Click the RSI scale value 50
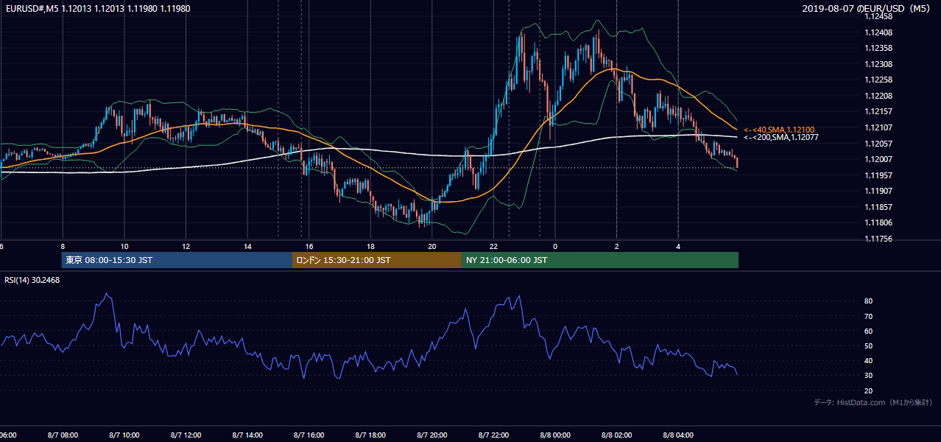Screen dimensions: 941x442 click(x=869, y=345)
